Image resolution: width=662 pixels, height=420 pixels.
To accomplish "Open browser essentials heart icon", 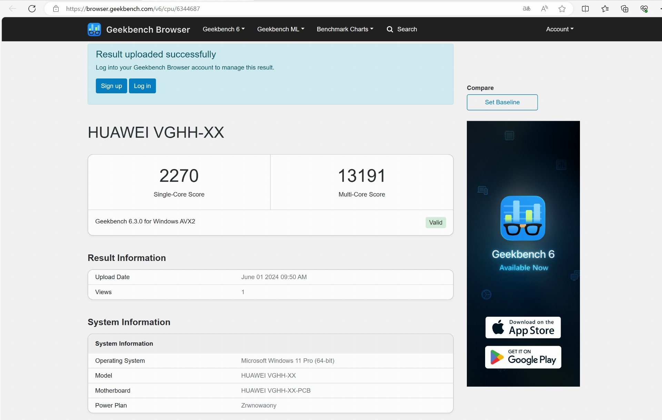I will pyautogui.click(x=644, y=9).
